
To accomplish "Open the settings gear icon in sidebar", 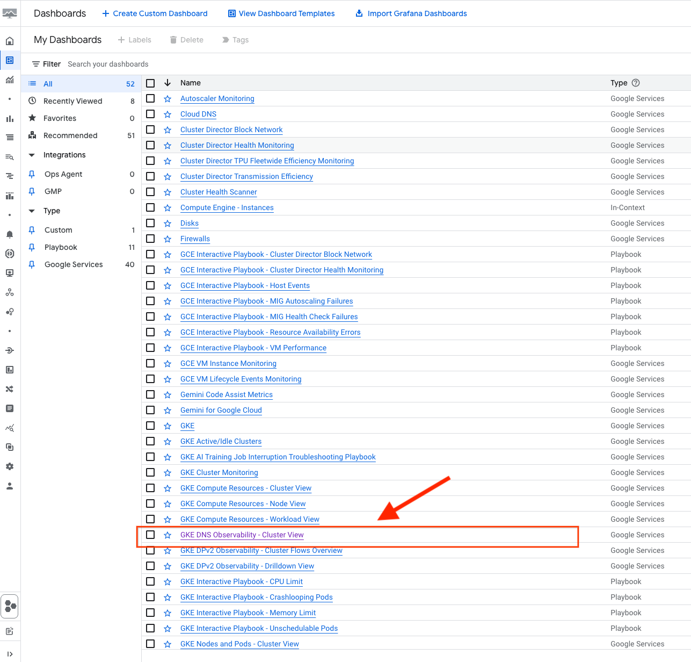I will pos(10,466).
